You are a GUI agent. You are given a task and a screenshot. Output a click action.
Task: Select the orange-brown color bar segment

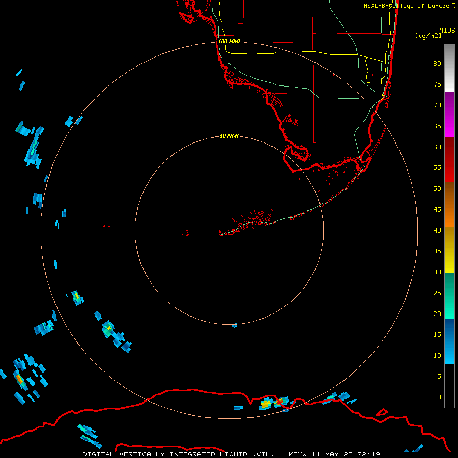click(449, 205)
